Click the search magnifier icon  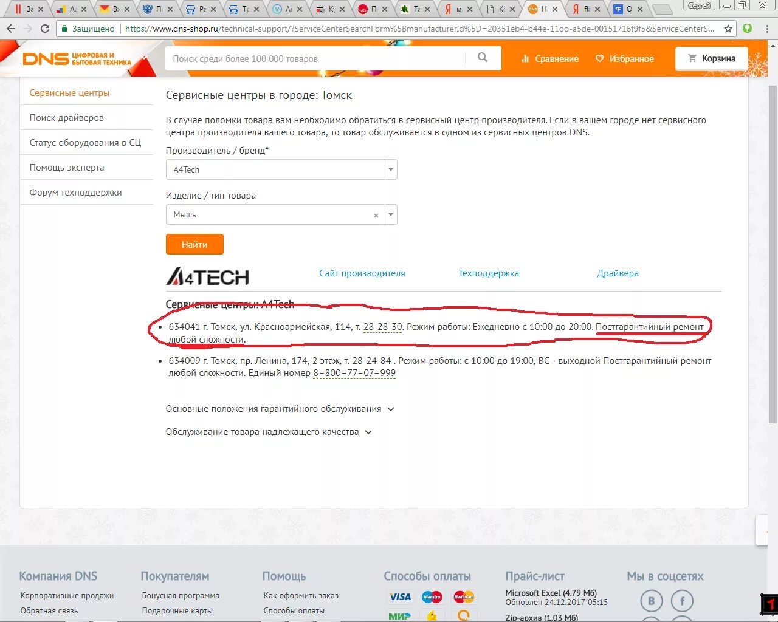pyautogui.click(x=483, y=58)
